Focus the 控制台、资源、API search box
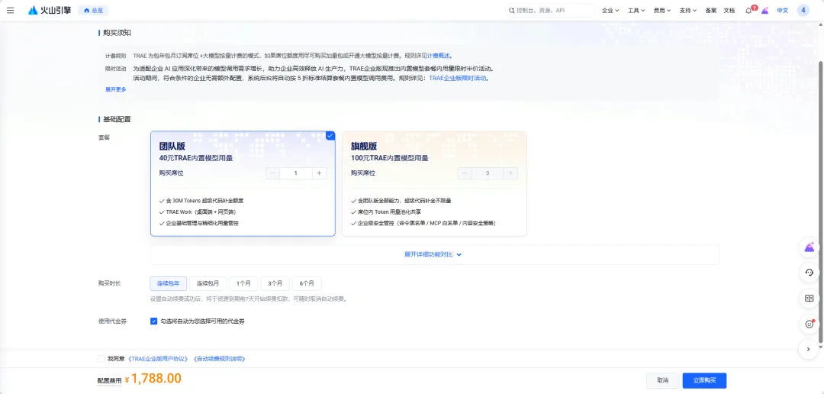824x394 pixels. point(549,10)
